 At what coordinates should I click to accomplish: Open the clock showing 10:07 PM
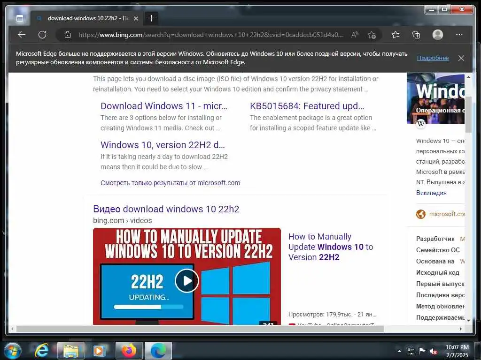pyautogui.click(x=457, y=351)
